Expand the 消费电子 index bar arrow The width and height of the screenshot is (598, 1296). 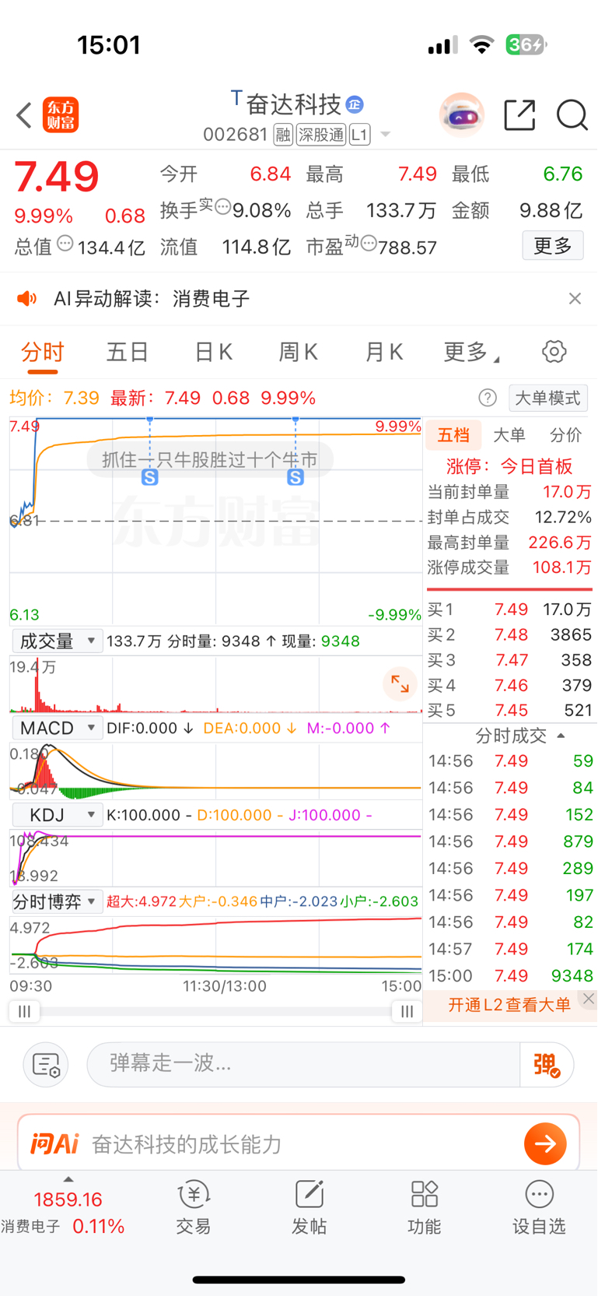68,1180
